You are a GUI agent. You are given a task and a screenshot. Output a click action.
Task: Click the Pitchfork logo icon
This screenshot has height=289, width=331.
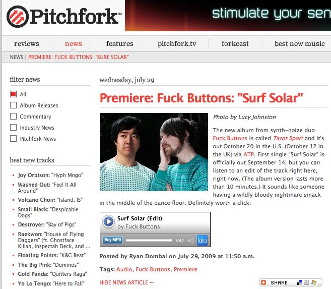pos(18,17)
